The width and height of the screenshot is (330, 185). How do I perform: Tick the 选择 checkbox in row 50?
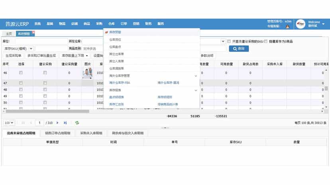coord(21,102)
